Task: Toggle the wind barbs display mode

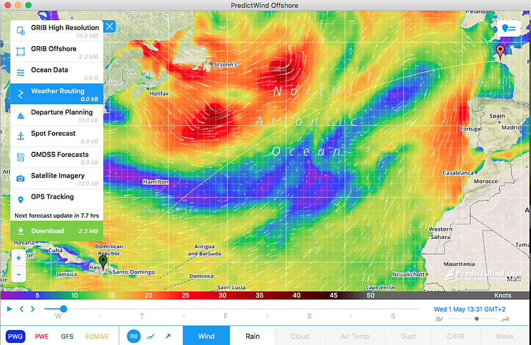Action: (151, 336)
